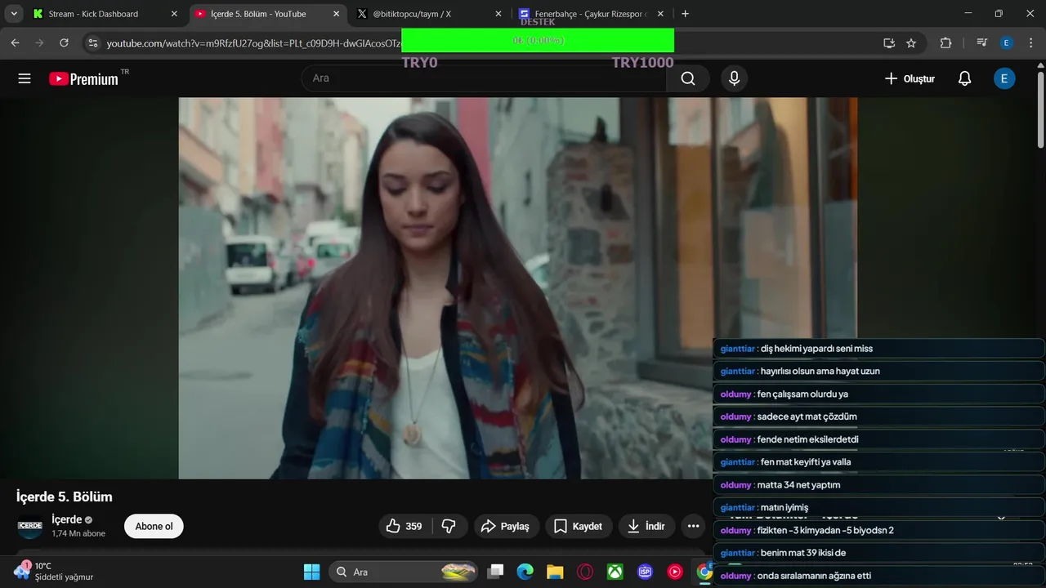Image resolution: width=1046 pixels, height=588 pixels.
Task: Open File Explorer from taskbar
Action: pos(555,572)
